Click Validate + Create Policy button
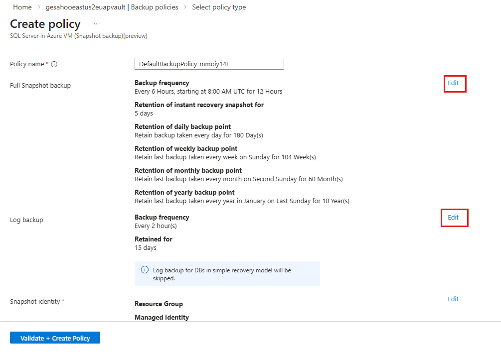Viewport: 501px width, 354px height. (55, 338)
